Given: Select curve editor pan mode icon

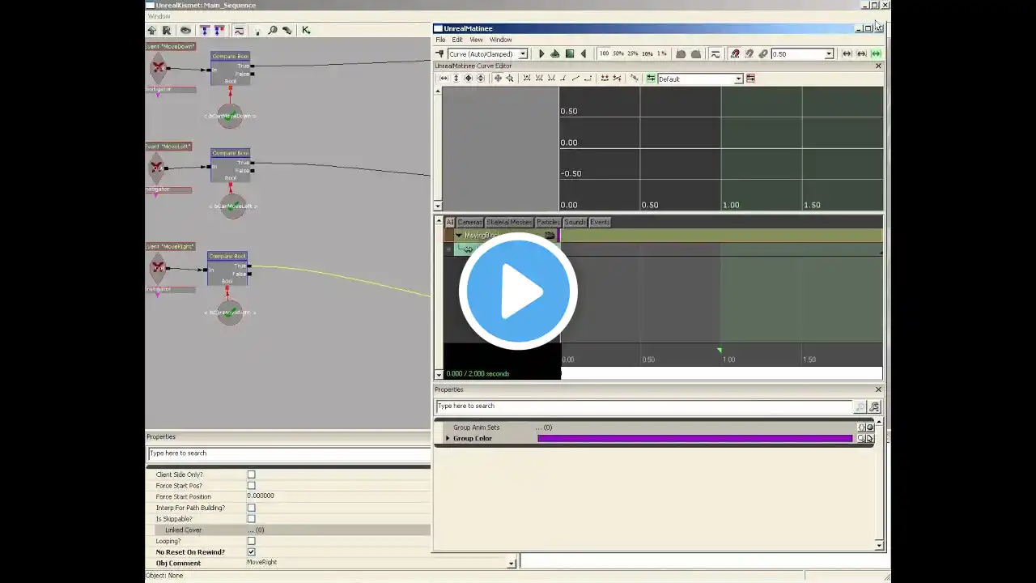Looking at the screenshot, I should pos(498,79).
